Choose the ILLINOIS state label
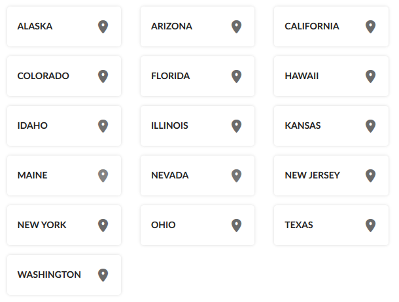Image resolution: width=399 pixels, height=302 pixels. (169, 126)
